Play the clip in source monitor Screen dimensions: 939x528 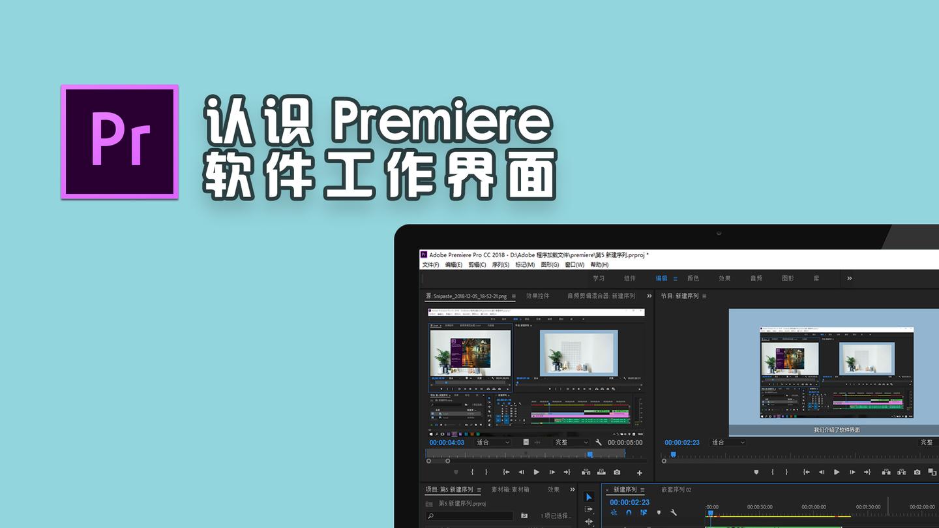(537, 472)
